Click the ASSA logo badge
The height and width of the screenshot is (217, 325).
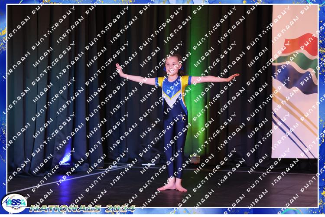[x=14, y=204]
